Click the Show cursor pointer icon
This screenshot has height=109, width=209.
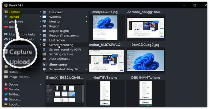(x=44, y=65)
